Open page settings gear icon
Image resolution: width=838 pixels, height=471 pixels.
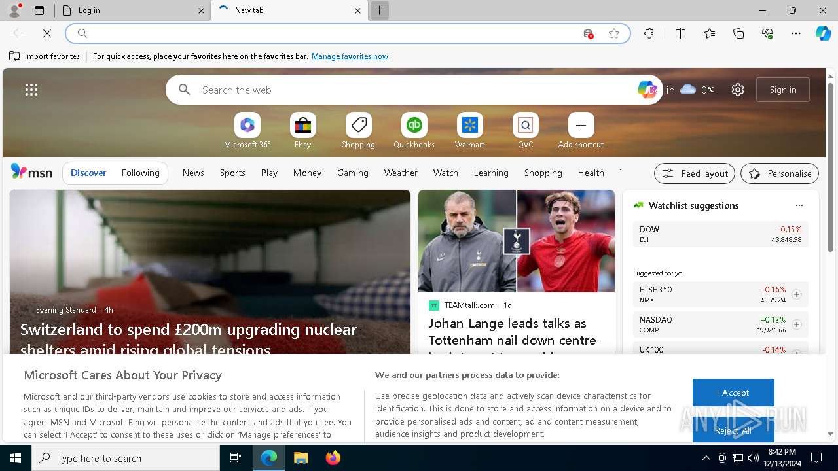tap(738, 90)
